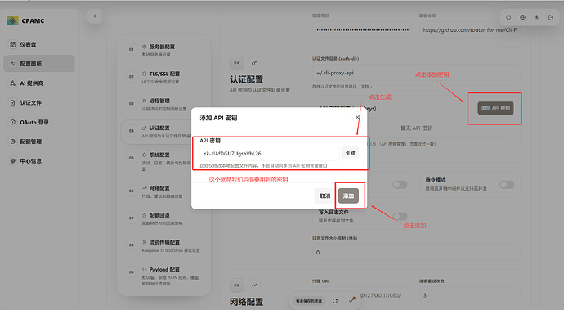Viewport: 564px width, 310px height.
Task: Click the server icon next to 服务器配置
Action: pyautogui.click(x=144, y=47)
